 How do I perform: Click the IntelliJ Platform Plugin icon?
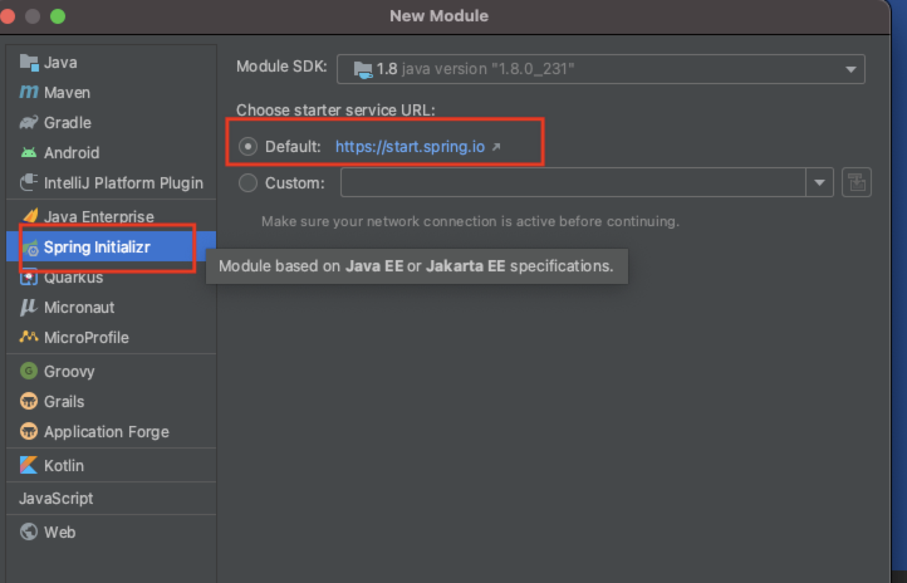point(29,183)
